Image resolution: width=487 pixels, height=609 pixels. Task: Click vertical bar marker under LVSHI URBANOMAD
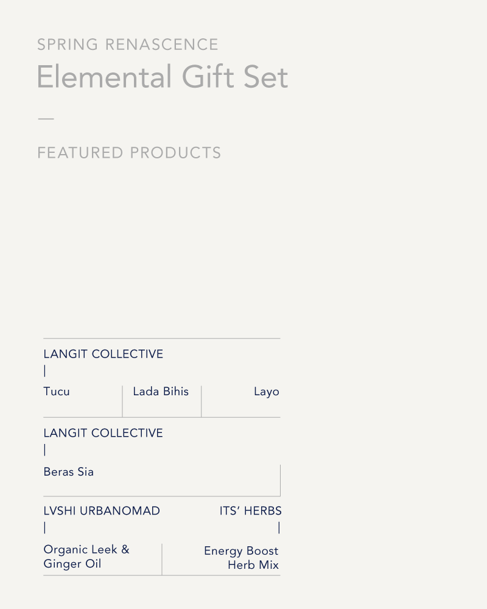coord(45,527)
